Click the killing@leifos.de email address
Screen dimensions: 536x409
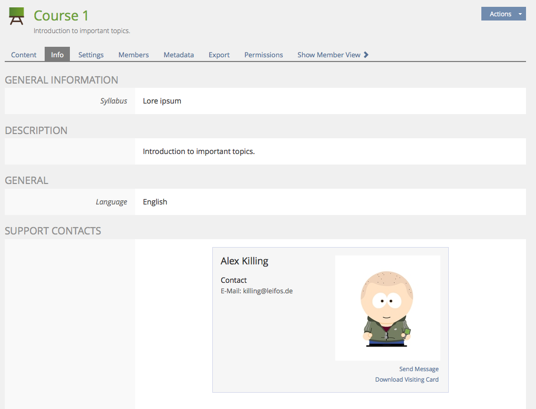click(x=267, y=291)
